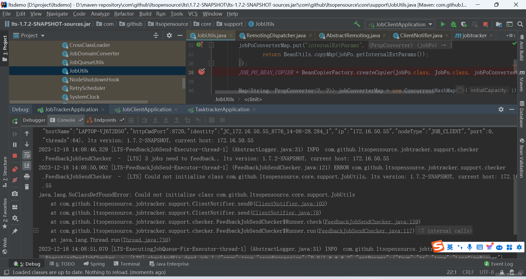Open debug panel settings gear
This screenshot has height=279, width=526.
tap(501, 109)
